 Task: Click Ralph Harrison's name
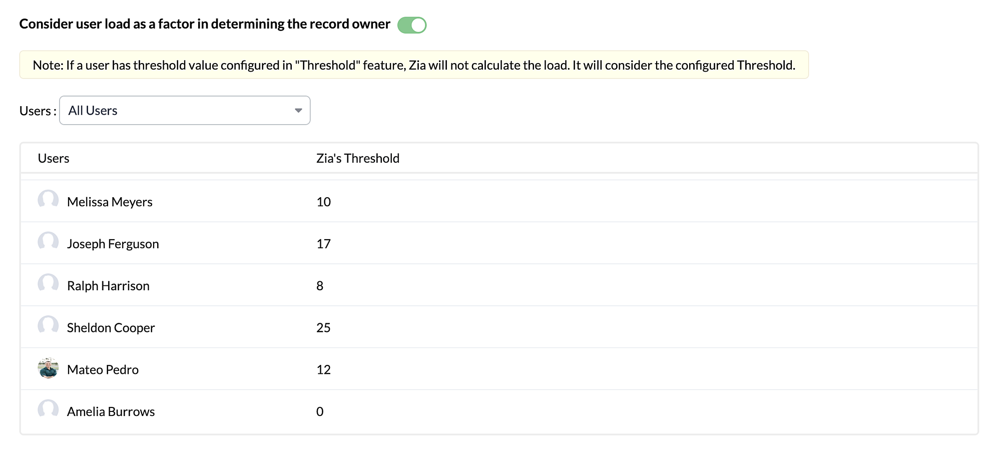(x=108, y=286)
